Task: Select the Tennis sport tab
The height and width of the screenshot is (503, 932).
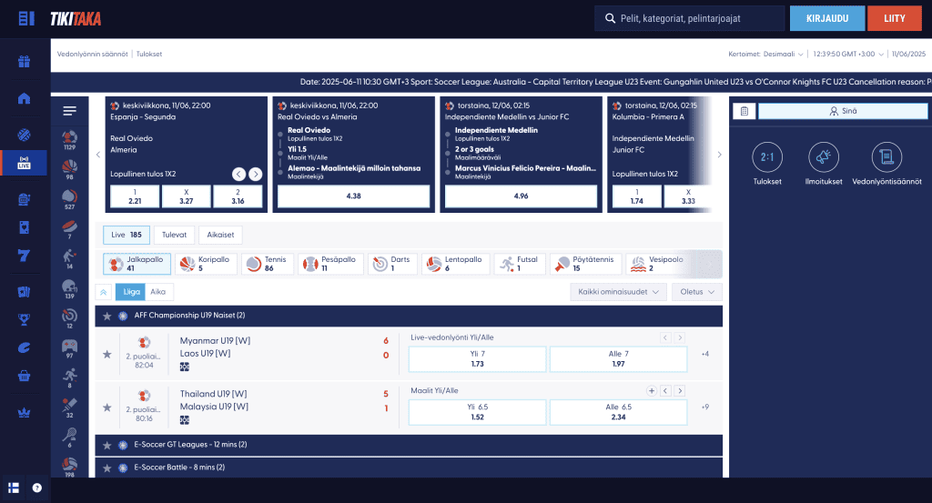Action: 268,264
